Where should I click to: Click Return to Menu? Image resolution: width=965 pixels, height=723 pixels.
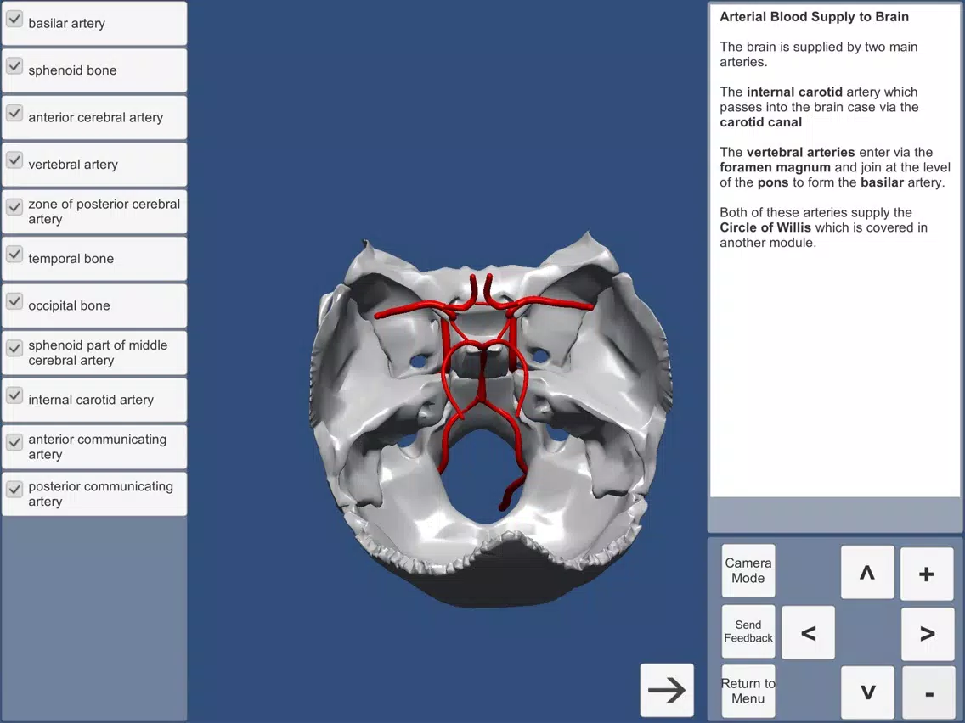point(748,691)
